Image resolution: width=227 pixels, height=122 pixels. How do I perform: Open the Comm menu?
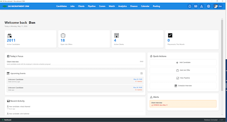(x=102, y=6)
